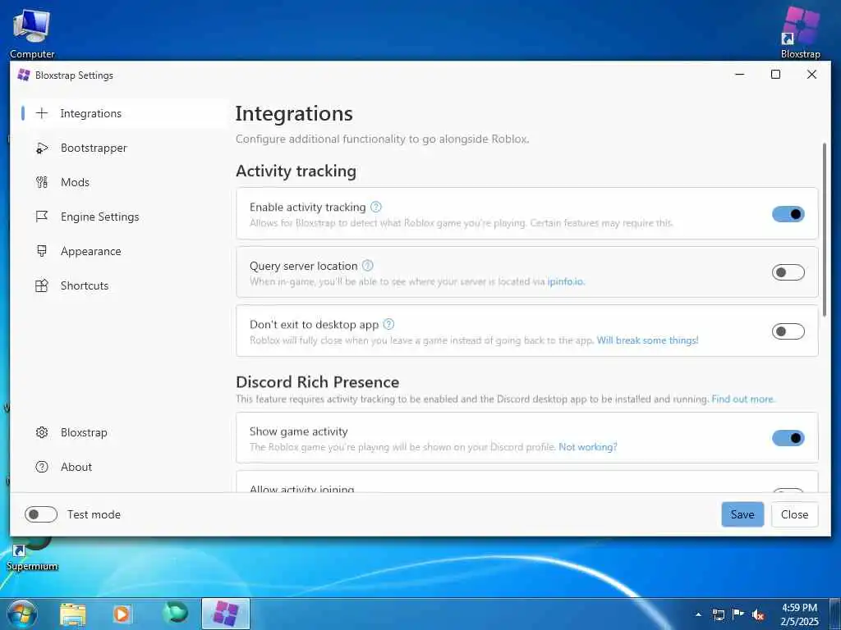Click the 'Will break some things!' link
Screen dimensions: 841x630
[647, 340]
